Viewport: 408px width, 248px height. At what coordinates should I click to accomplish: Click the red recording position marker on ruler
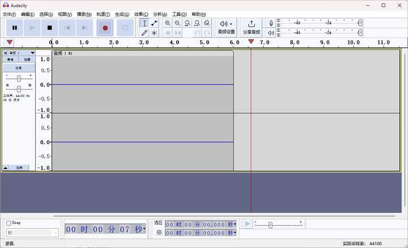click(x=251, y=41)
